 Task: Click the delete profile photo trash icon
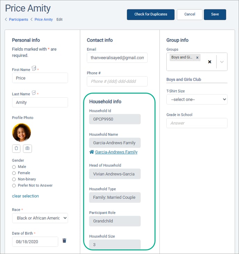click(x=16, y=148)
